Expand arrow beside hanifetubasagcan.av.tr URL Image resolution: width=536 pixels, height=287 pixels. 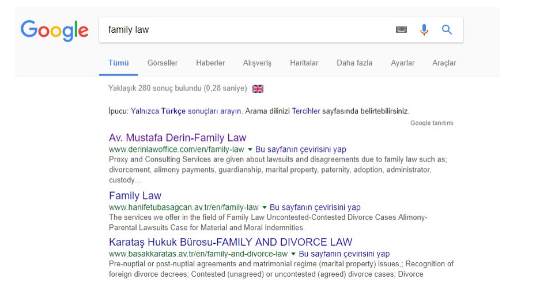pyautogui.click(x=264, y=208)
